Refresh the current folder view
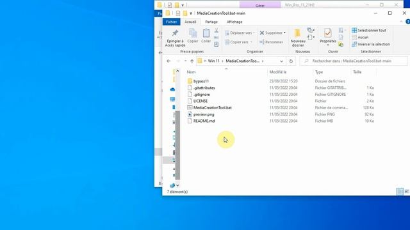Screen dimensions: 410x230 (x=291, y=61)
